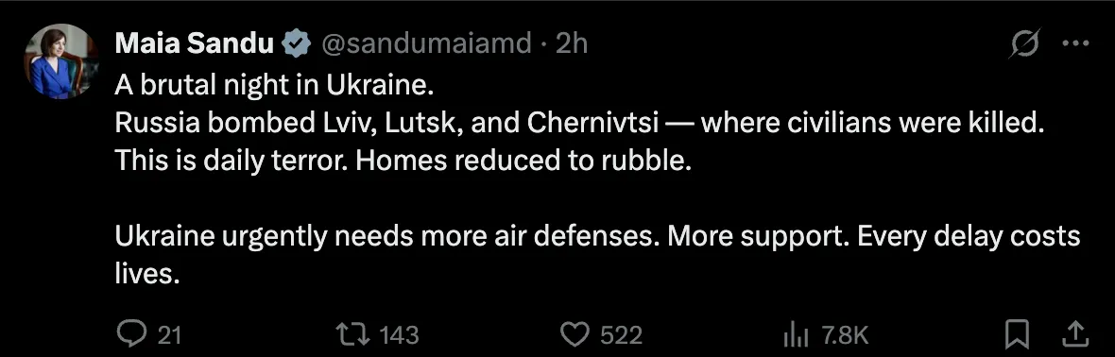The height and width of the screenshot is (357, 1115).
Task: Click the 'Ukraine urgently needs more air defenses' paragraph
Action: pyautogui.click(x=597, y=255)
